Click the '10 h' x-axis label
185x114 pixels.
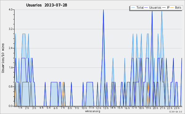point(84,108)
